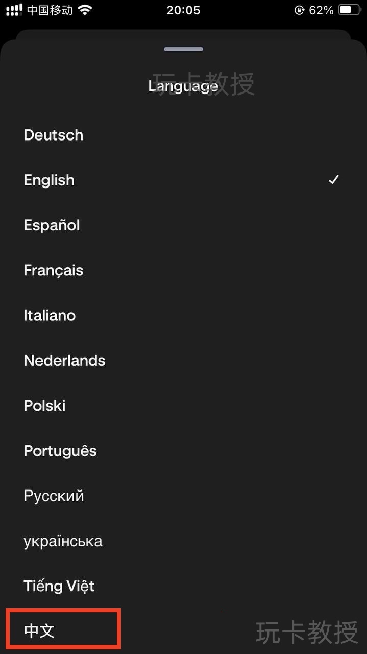367x654 pixels.
Task: Tap the Wi-Fi status icon
Action: tap(85, 10)
